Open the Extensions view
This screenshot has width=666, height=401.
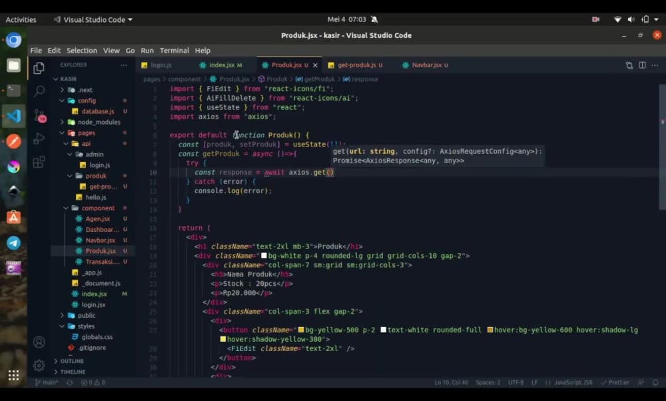pyautogui.click(x=39, y=162)
